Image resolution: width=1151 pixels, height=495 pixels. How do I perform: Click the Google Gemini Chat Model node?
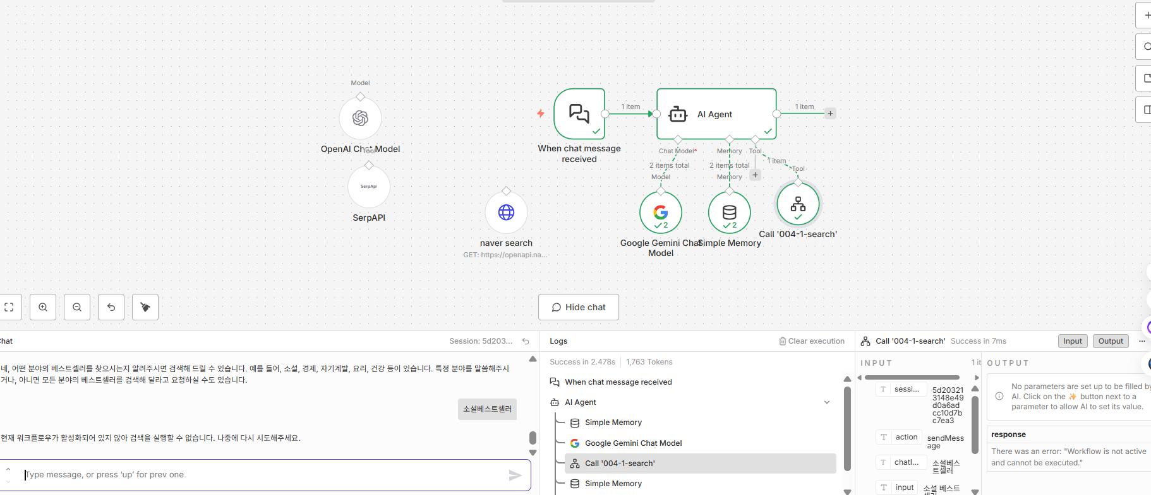point(661,213)
